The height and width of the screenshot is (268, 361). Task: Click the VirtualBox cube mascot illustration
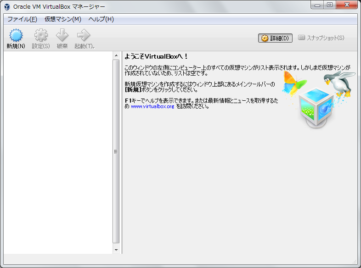coord(316,108)
